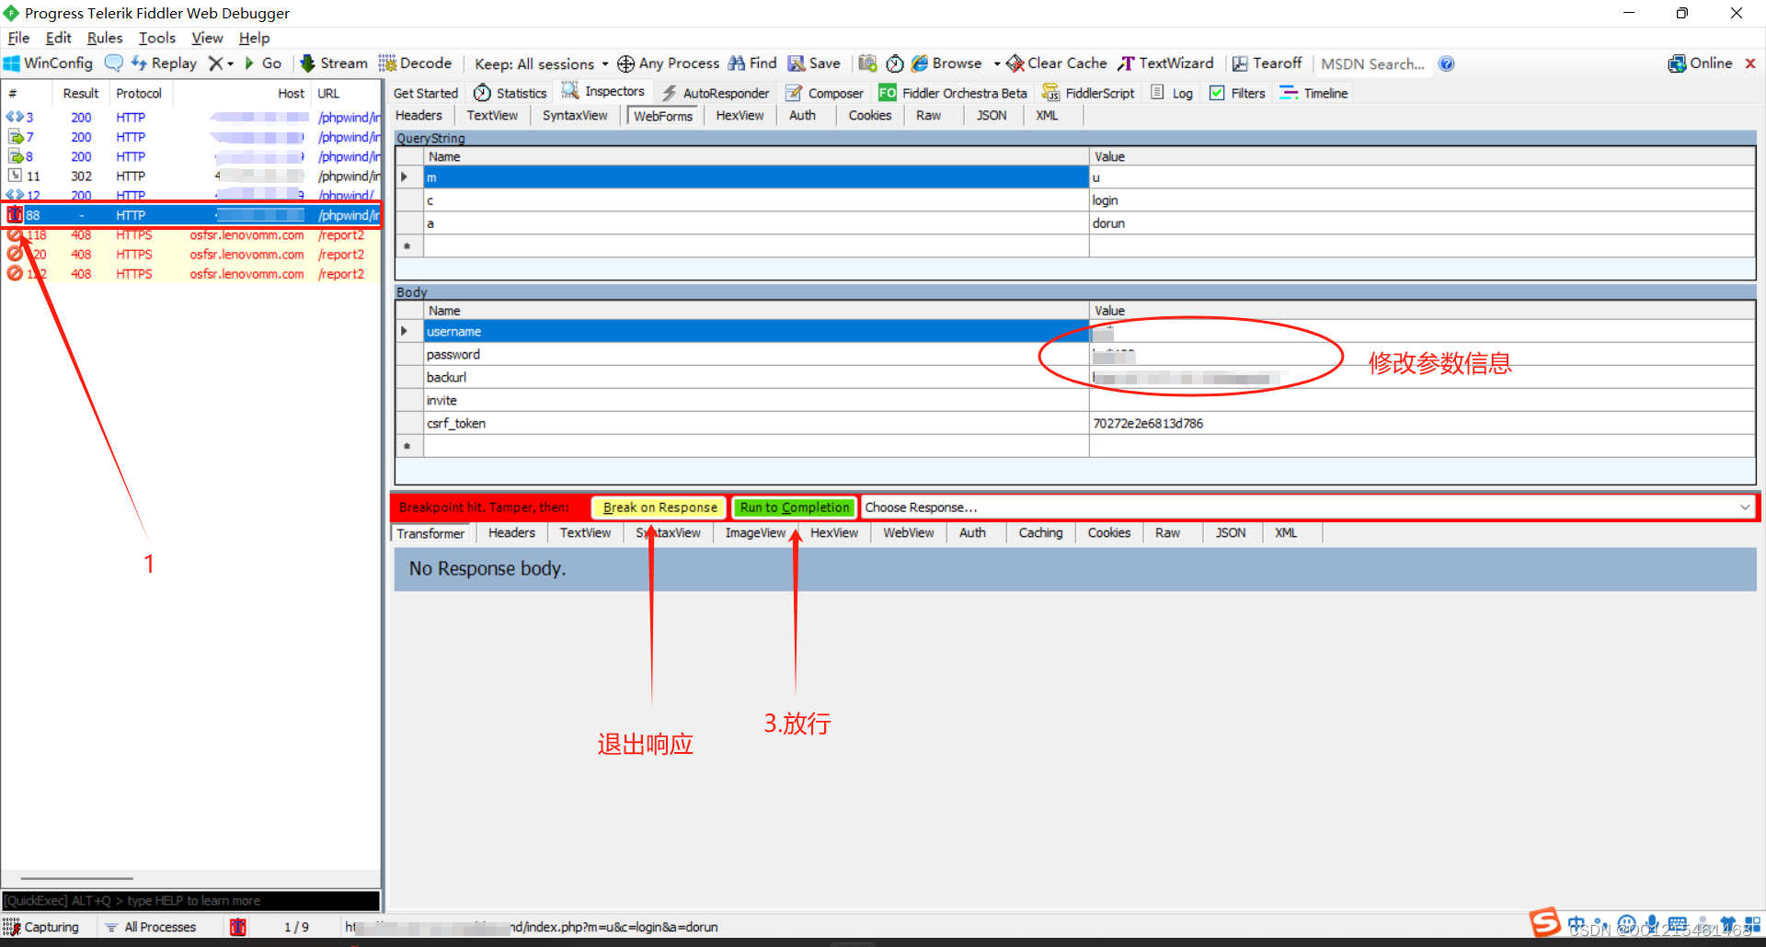Viewport: 1766px width, 947px height.
Task: Click the camera screenshot icon
Action: click(x=867, y=63)
